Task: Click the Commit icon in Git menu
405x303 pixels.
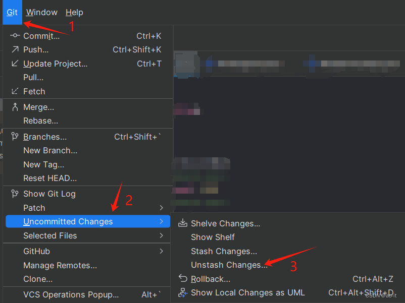Action: click(15, 36)
